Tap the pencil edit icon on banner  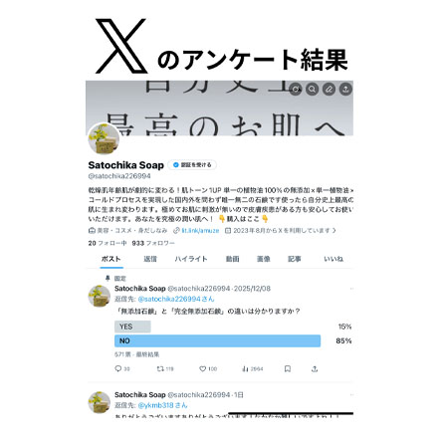coord(328,89)
